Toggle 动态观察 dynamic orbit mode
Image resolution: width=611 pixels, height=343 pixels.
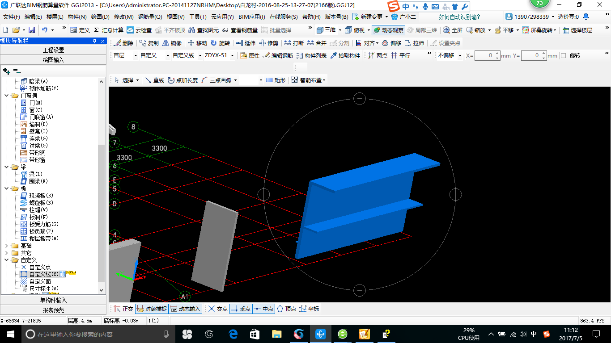tap(388, 30)
